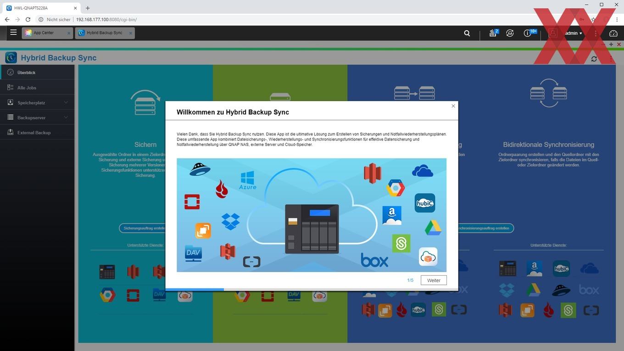Click the welcome dialog blue progress bar
The width and height of the screenshot is (624, 351).
tap(195, 290)
